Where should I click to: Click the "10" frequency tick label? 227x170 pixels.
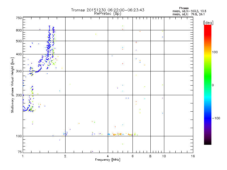[x=164, y=156]
